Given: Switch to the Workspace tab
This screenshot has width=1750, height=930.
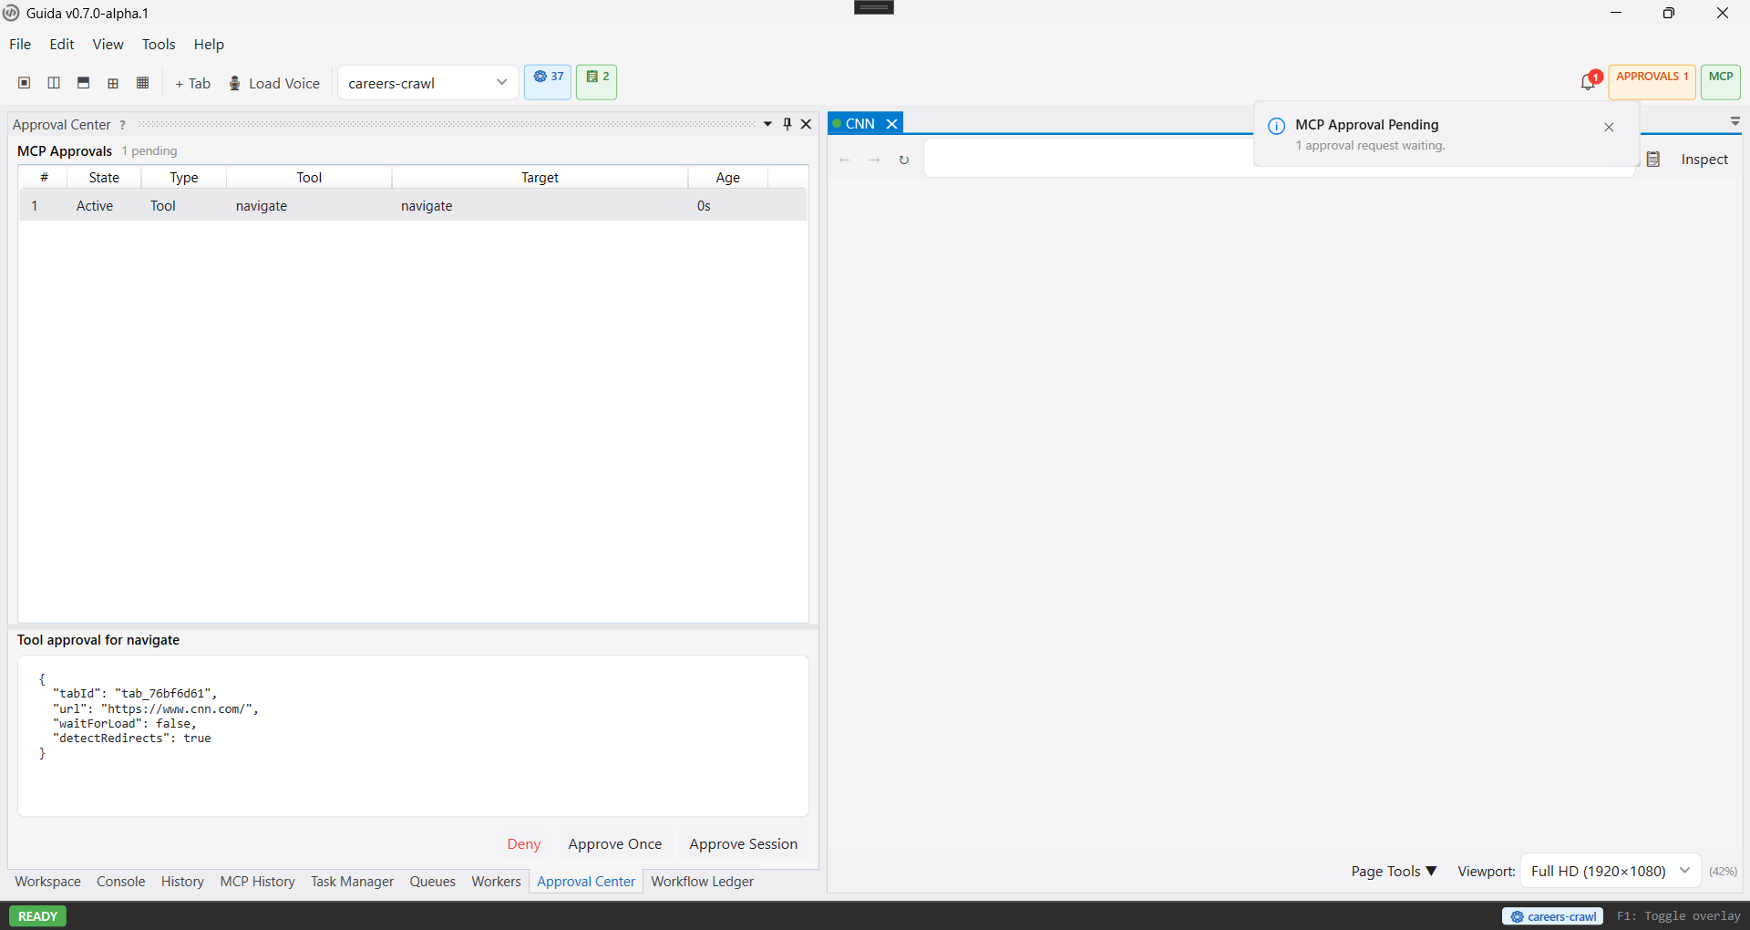Looking at the screenshot, I should [x=47, y=881].
